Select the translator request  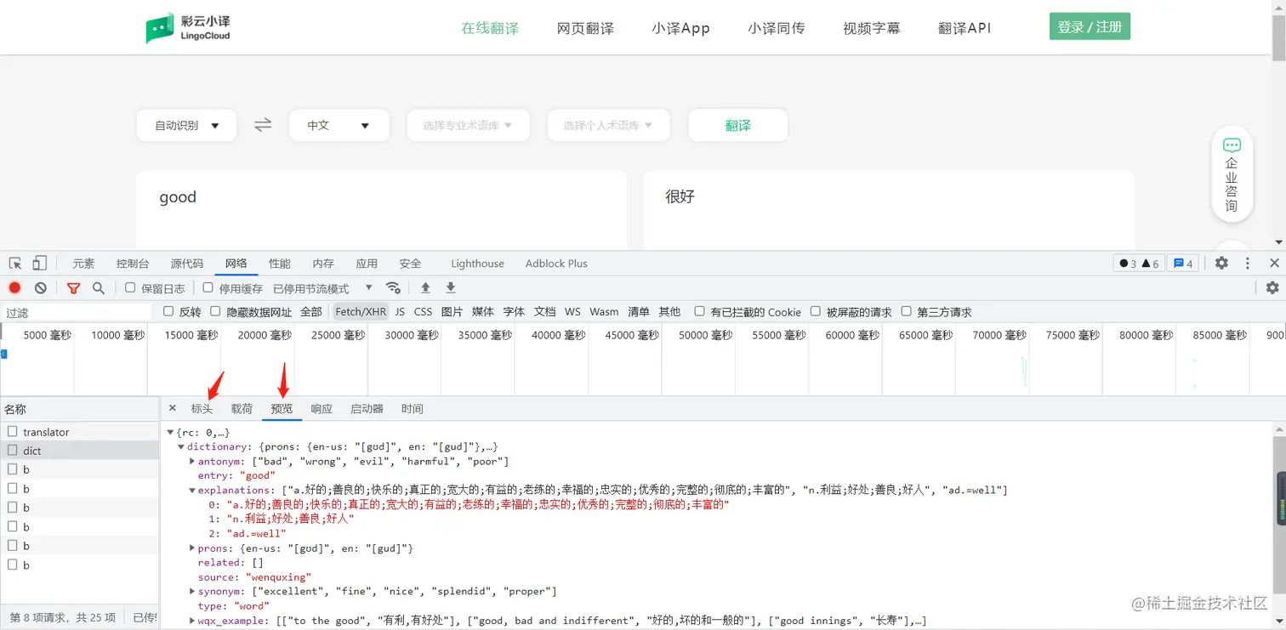pyautogui.click(x=80, y=432)
